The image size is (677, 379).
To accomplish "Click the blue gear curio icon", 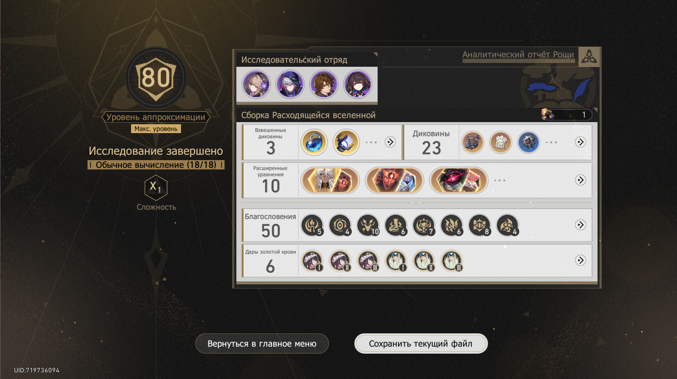I will coord(529,142).
